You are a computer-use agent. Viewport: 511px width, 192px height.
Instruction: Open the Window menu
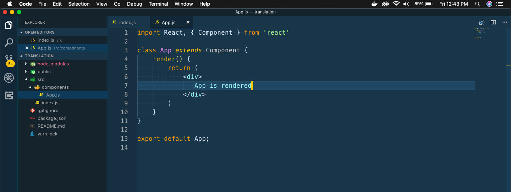pos(184,4)
